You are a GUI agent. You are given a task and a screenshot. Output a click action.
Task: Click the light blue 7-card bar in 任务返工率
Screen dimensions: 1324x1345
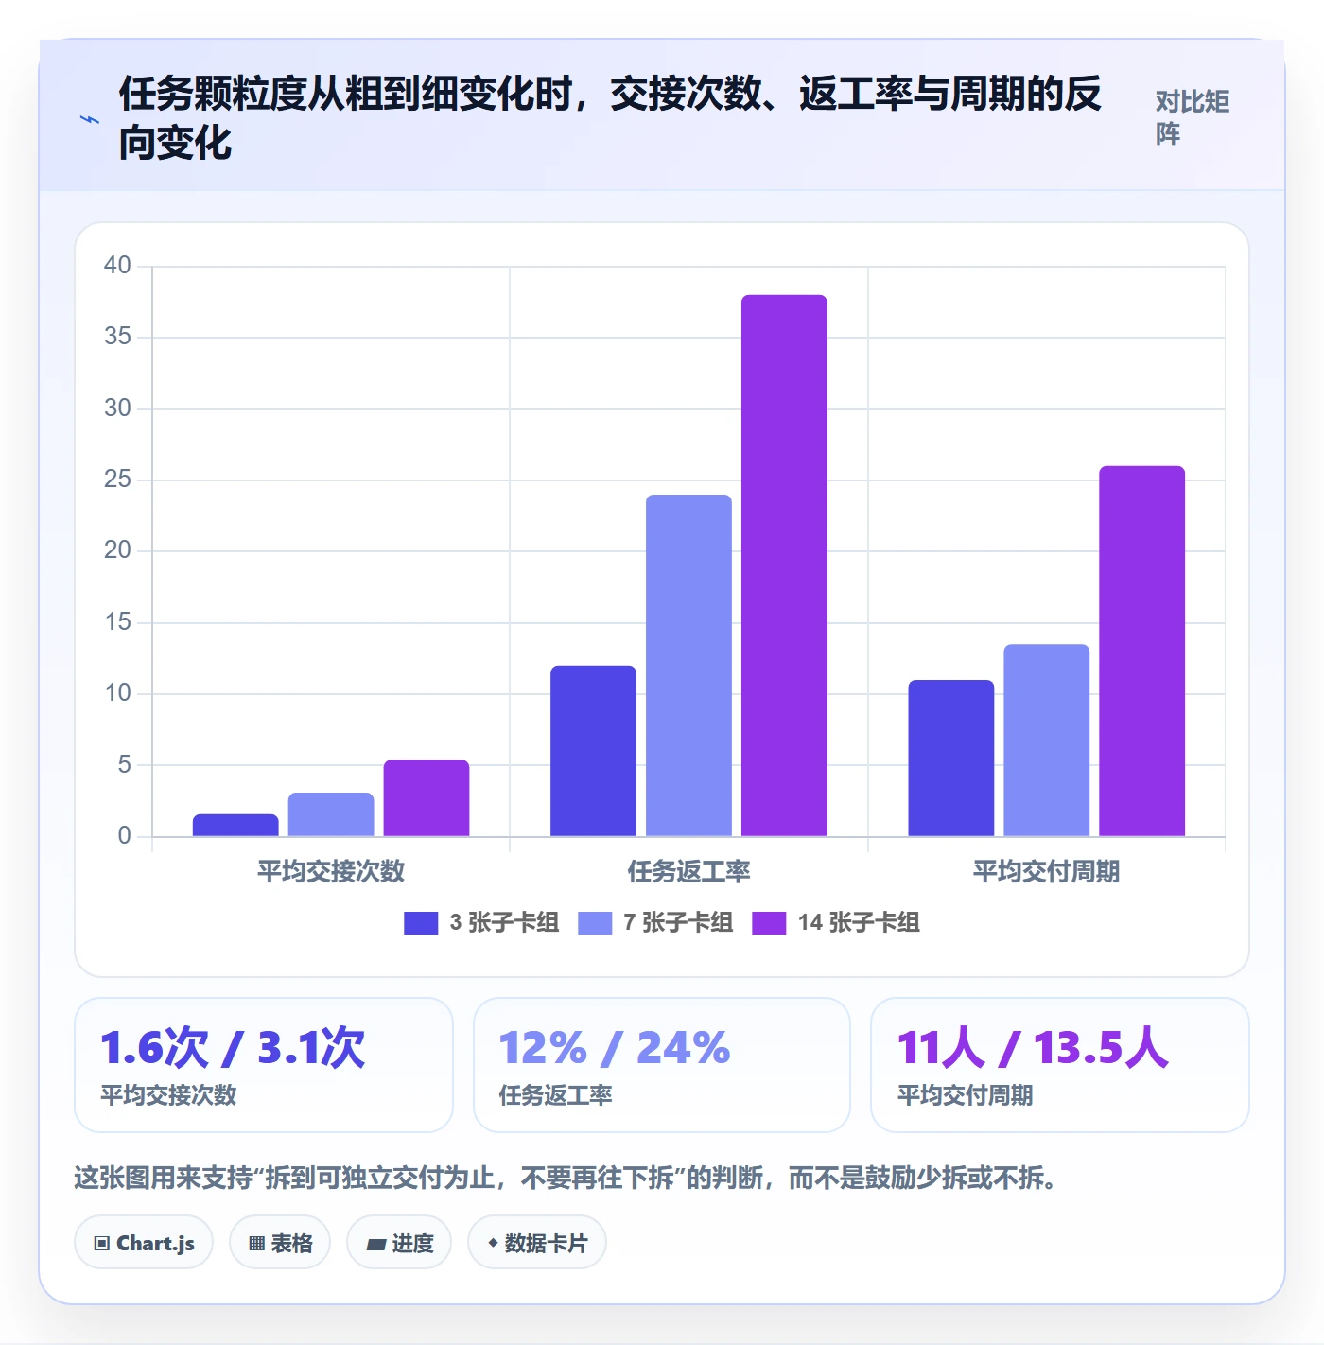click(x=688, y=666)
